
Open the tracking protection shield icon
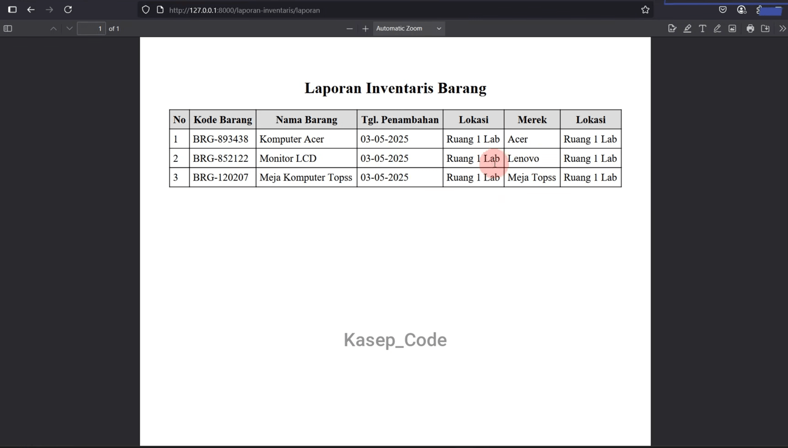tap(146, 10)
